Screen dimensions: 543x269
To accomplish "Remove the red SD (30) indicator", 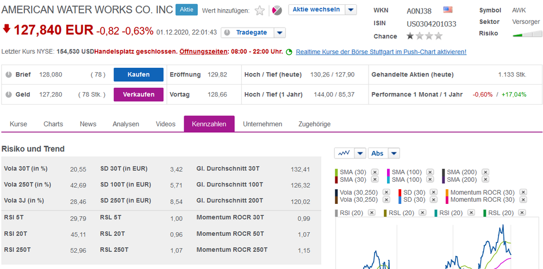I will point(434,193).
